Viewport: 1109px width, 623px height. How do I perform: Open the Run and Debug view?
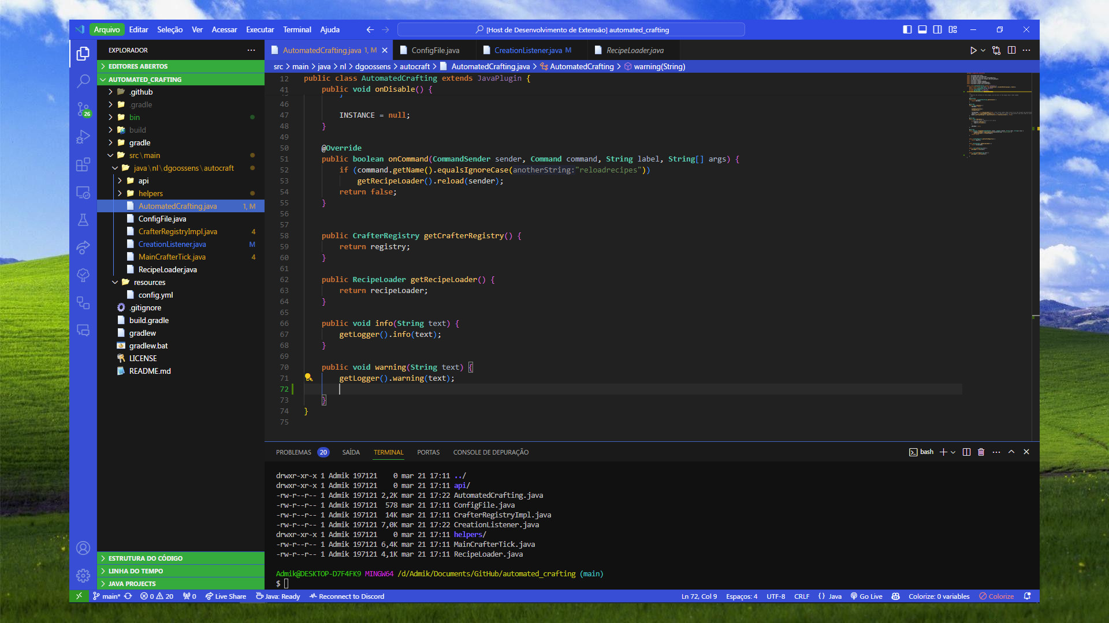[x=83, y=137]
